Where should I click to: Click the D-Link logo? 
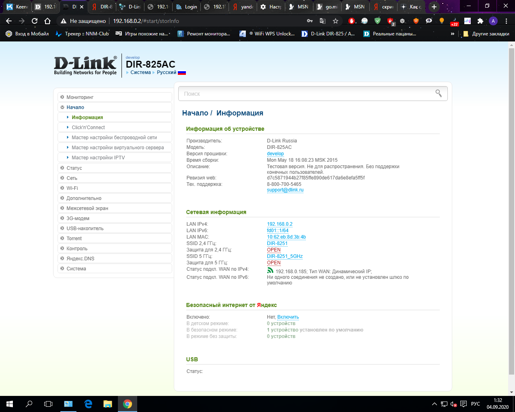tap(85, 65)
